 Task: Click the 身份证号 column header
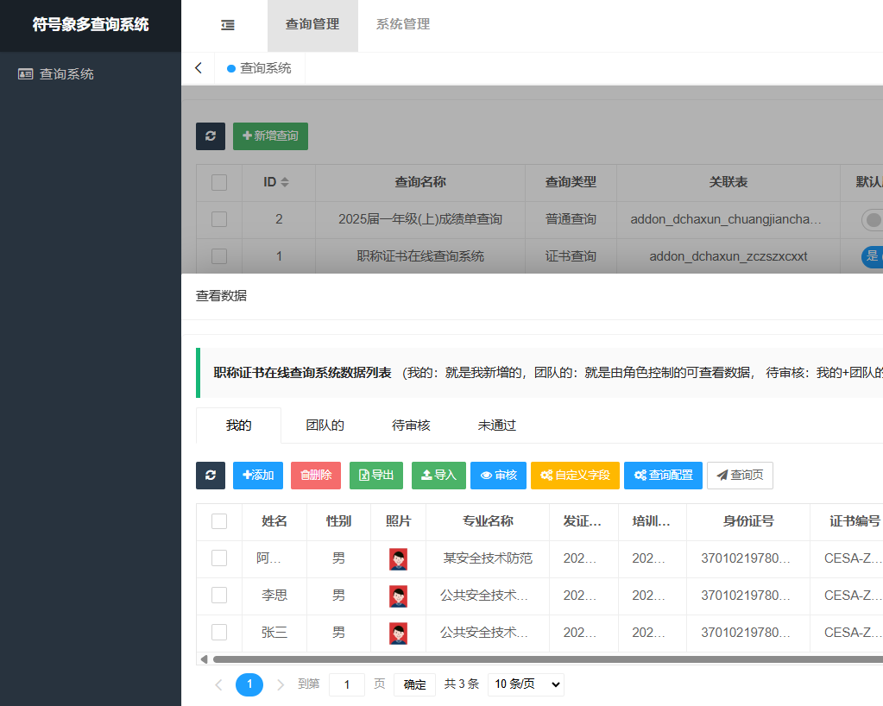coord(748,521)
